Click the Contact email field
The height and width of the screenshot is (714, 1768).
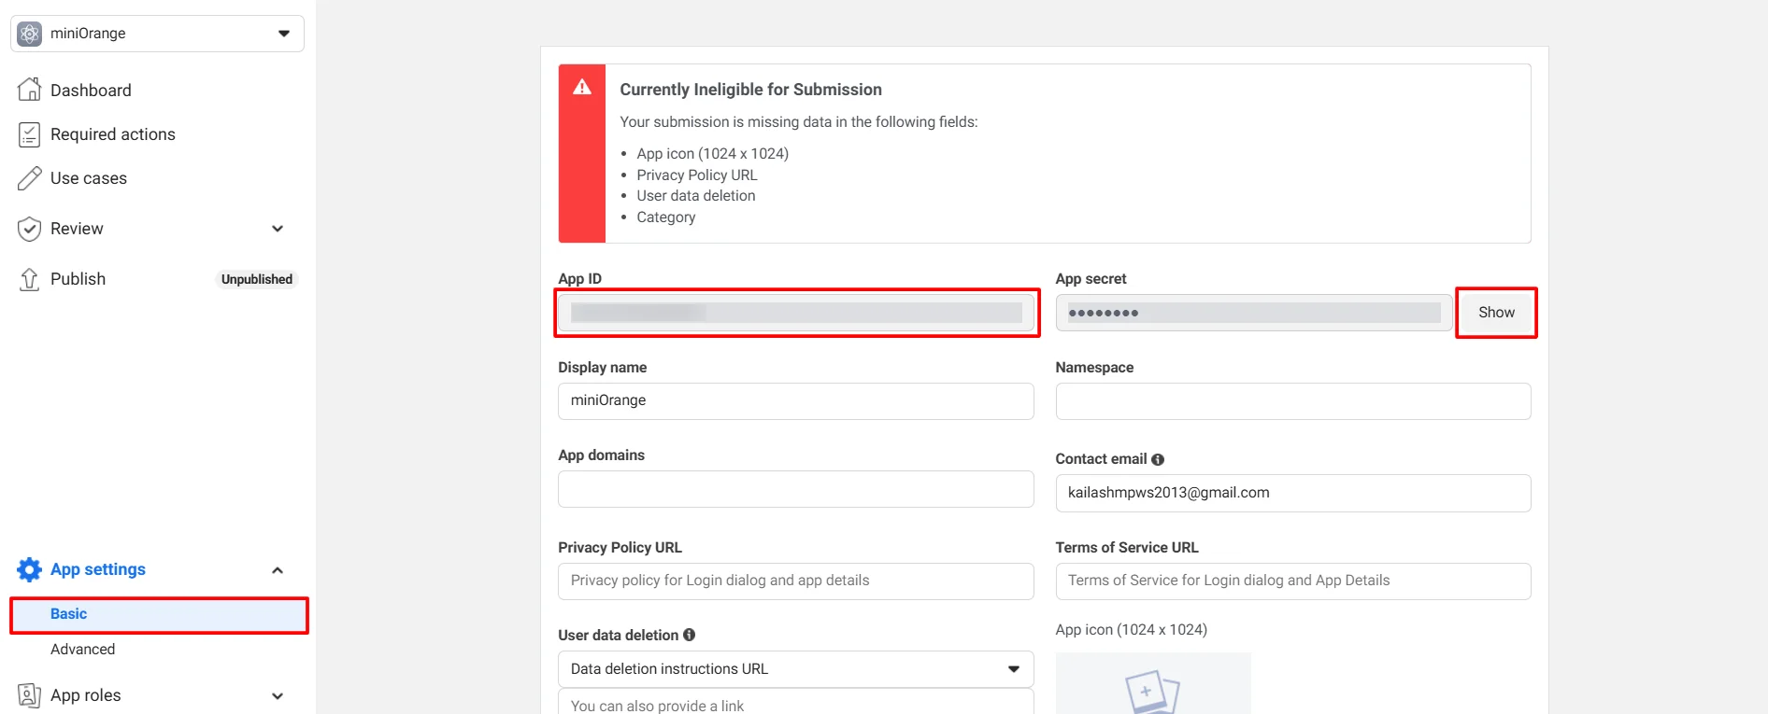(1293, 493)
